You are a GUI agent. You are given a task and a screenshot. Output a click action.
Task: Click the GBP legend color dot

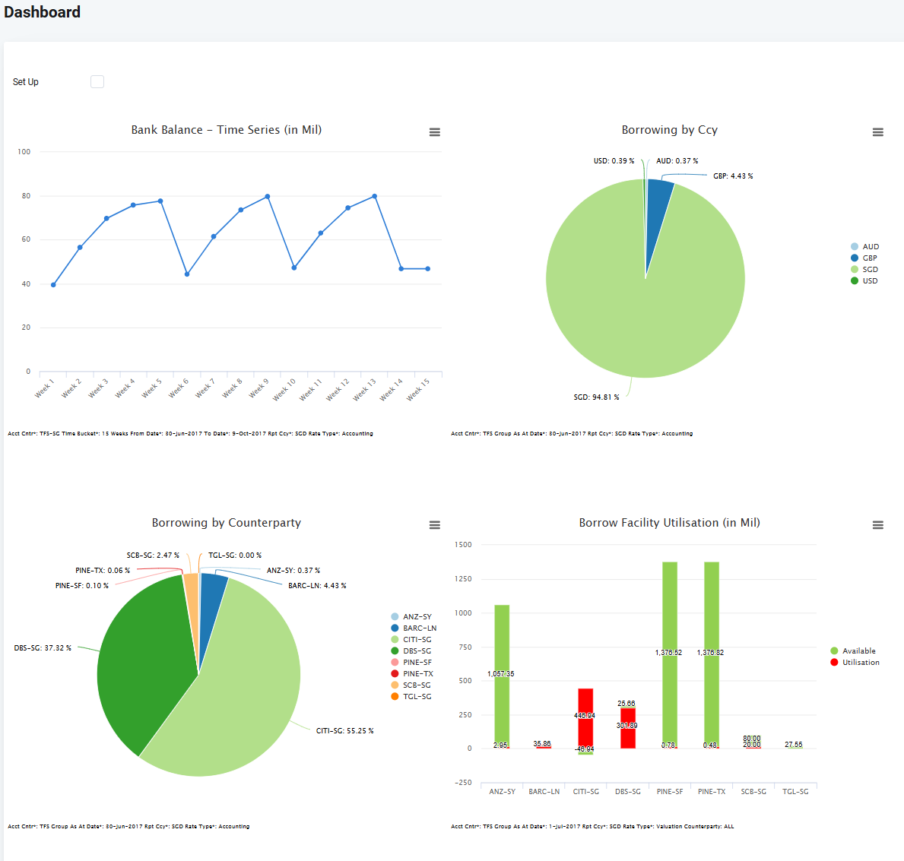[x=855, y=258]
